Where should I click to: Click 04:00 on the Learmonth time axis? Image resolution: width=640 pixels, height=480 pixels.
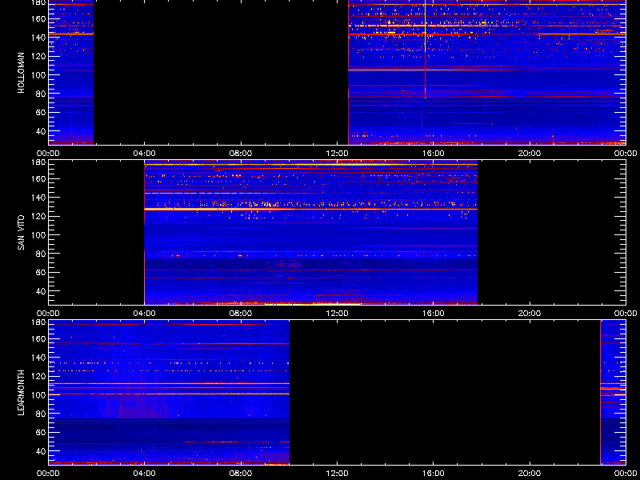(x=145, y=474)
